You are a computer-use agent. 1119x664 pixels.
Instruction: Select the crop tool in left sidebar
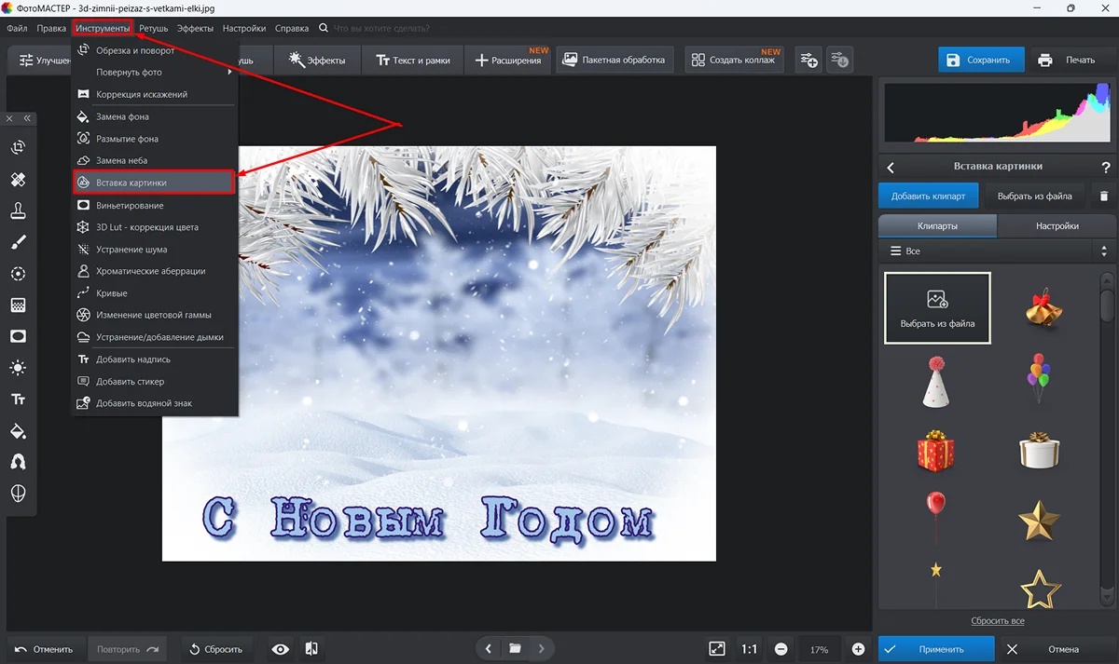pyautogui.click(x=18, y=147)
